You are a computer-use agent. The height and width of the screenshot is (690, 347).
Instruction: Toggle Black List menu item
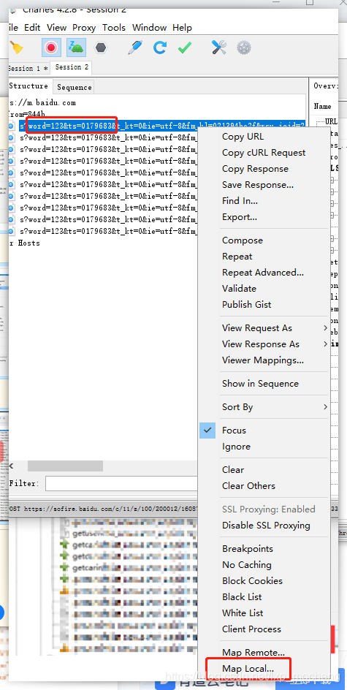pyautogui.click(x=242, y=597)
